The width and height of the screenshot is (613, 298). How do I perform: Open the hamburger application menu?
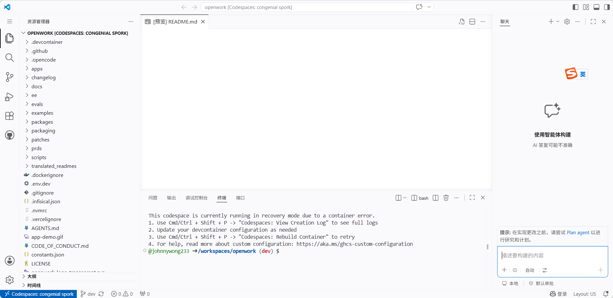pyautogui.click(x=10, y=22)
